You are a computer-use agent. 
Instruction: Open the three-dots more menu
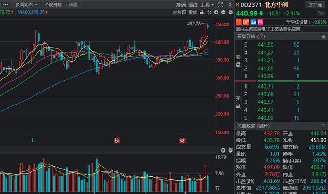click(6, 5)
